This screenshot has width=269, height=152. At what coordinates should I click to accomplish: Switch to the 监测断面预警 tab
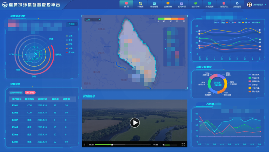pyautogui.click(x=16, y=93)
